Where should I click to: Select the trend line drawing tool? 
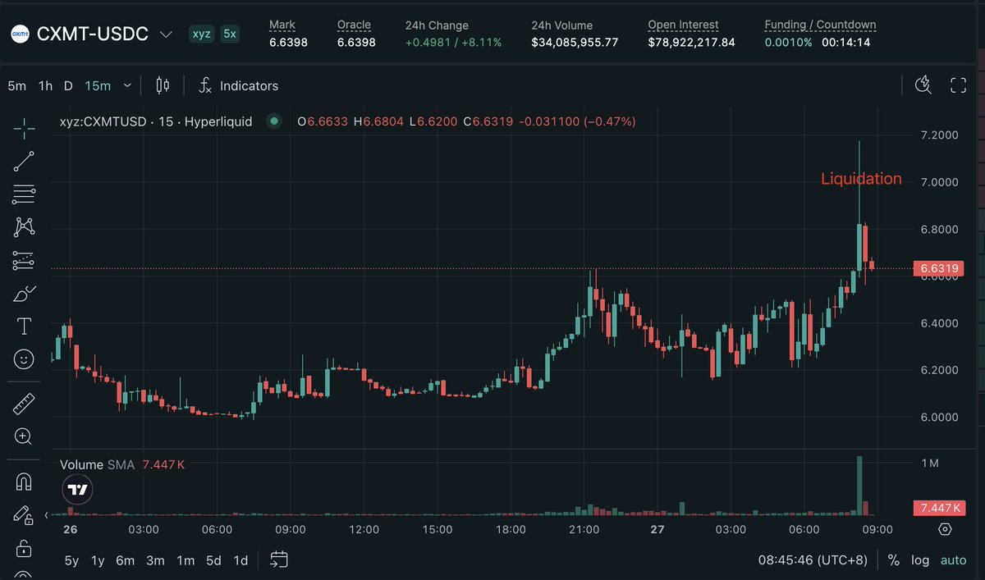24,161
